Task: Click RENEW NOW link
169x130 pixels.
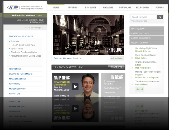Action: (x=37, y=22)
